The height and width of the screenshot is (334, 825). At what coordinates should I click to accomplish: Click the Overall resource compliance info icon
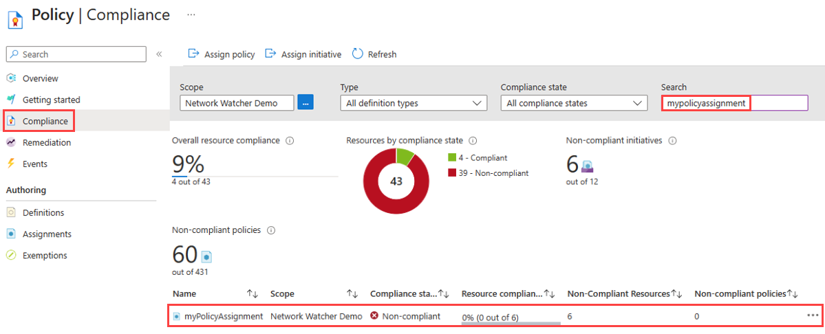(290, 141)
